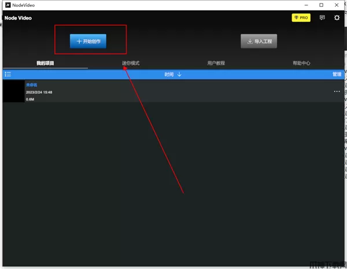The height and width of the screenshot is (269, 347).
Task: Open the PRO upgrade badge
Action: coord(301,18)
